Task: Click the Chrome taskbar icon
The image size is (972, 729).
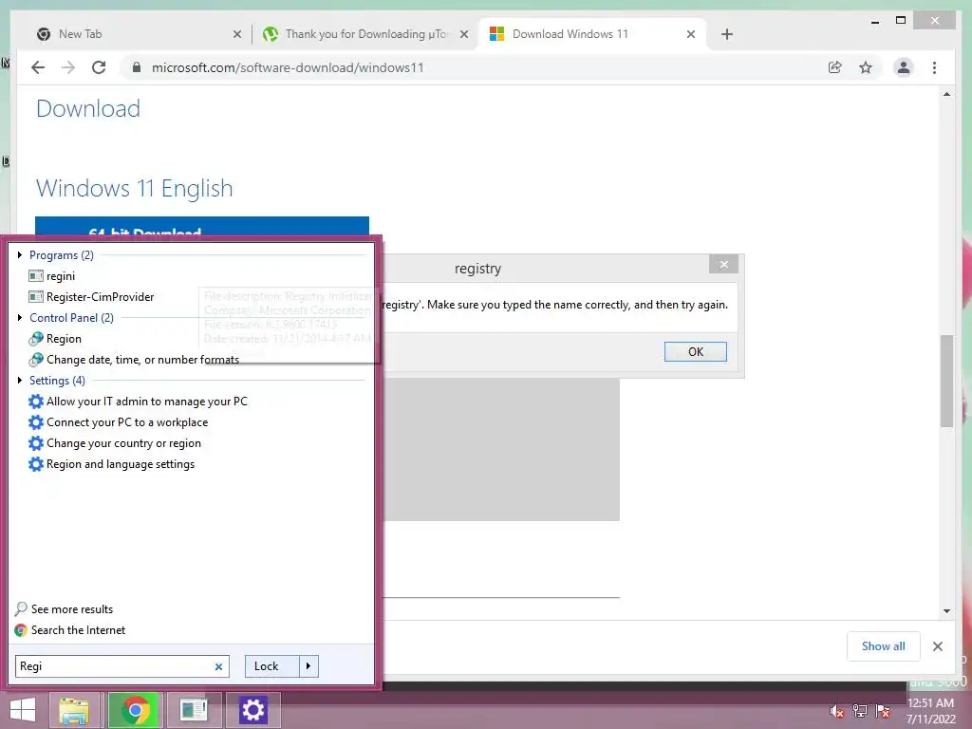Action: (135, 710)
